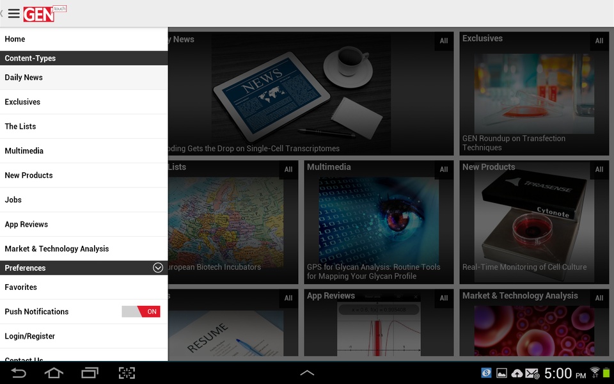Open Market & Technology Analysis menu item
This screenshot has height=384, width=614.
coord(84,249)
